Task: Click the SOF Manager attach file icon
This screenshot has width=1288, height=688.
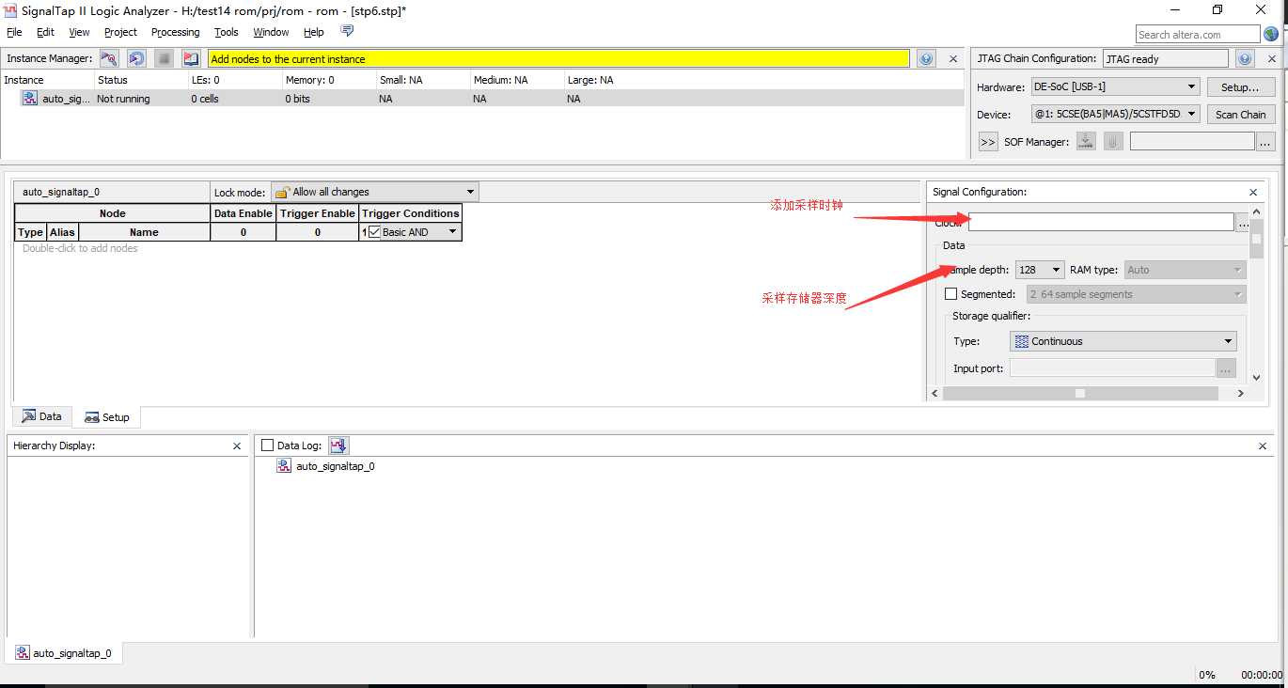Action: pos(1113,142)
